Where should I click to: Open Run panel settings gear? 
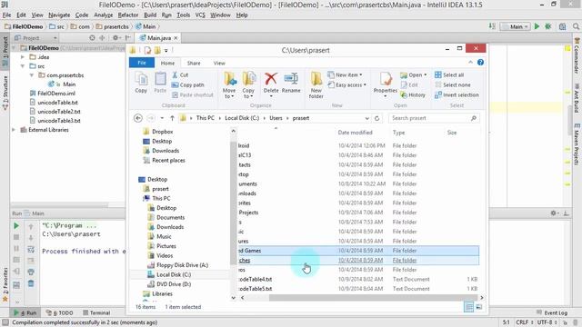(554, 213)
